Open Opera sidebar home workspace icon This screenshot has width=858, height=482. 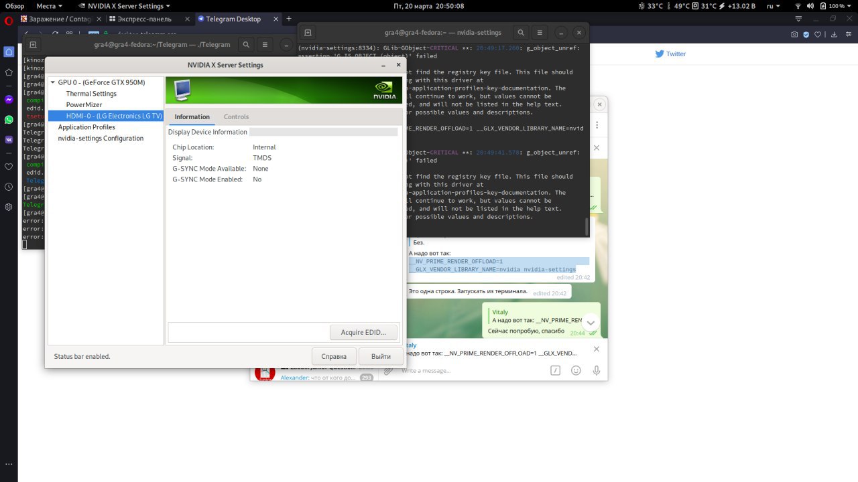point(9,52)
